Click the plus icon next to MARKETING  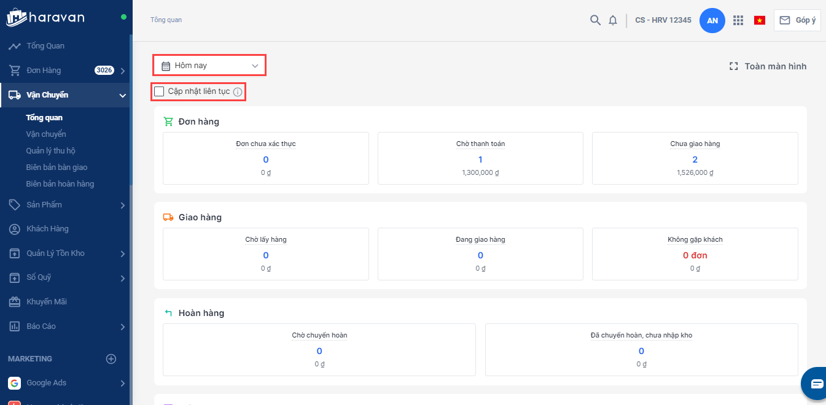click(x=111, y=359)
